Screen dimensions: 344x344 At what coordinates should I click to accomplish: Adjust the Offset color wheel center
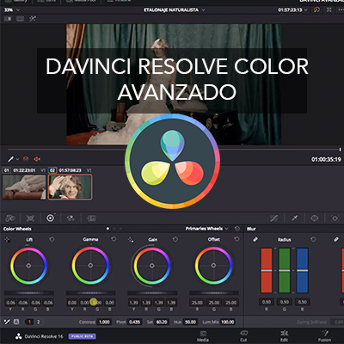point(213,266)
